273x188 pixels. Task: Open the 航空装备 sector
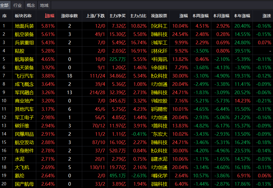point(24,34)
